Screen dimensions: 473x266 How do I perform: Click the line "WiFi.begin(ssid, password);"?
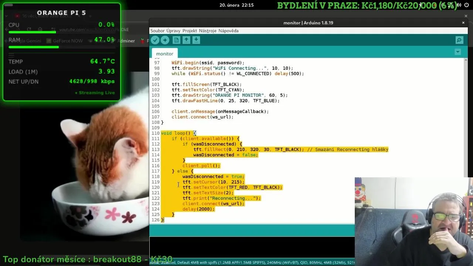[x=208, y=63]
